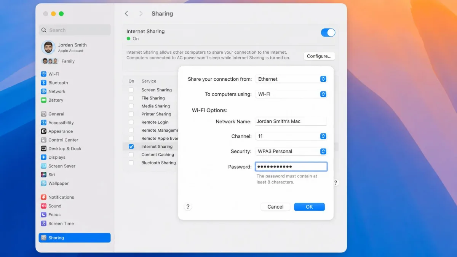The width and height of the screenshot is (457, 257).
Task: Select the Sound icon in sidebar
Action: tap(44, 206)
